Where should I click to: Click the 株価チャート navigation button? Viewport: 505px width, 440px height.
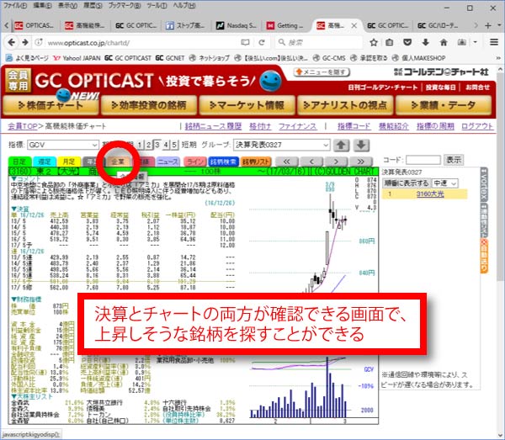click(x=50, y=105)
